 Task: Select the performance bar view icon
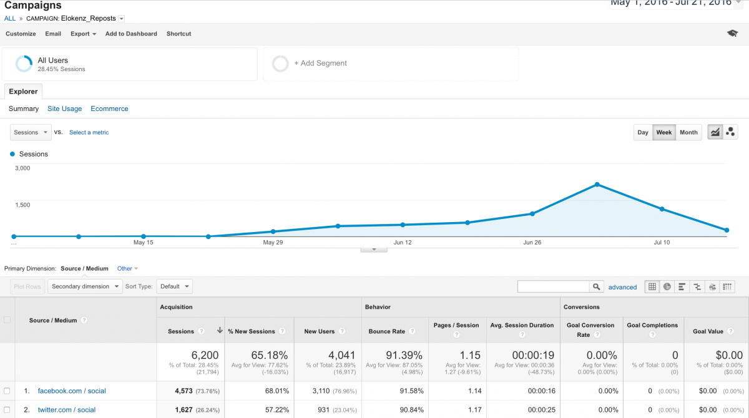click(682, 286)
